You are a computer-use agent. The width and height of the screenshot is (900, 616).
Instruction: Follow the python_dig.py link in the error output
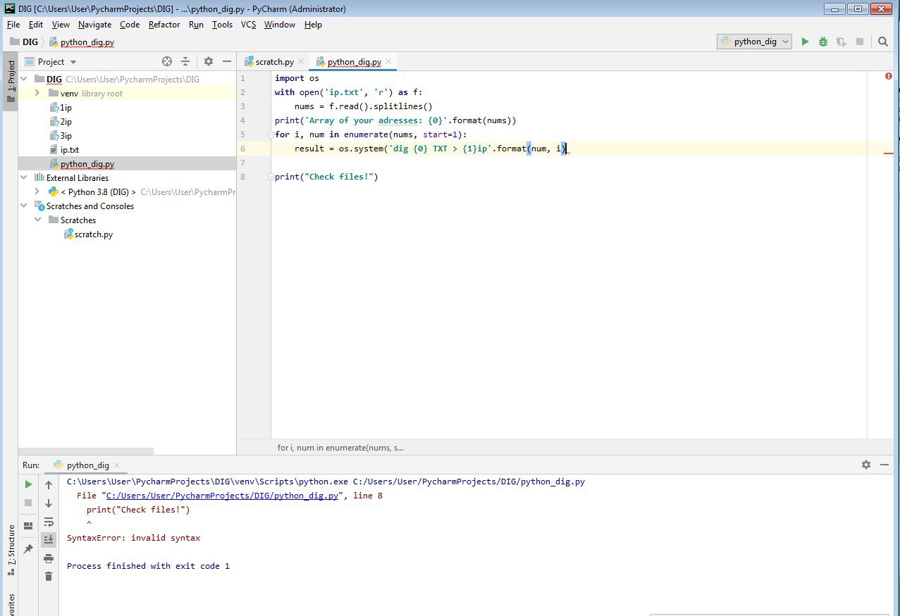click(x=221, y=496)
